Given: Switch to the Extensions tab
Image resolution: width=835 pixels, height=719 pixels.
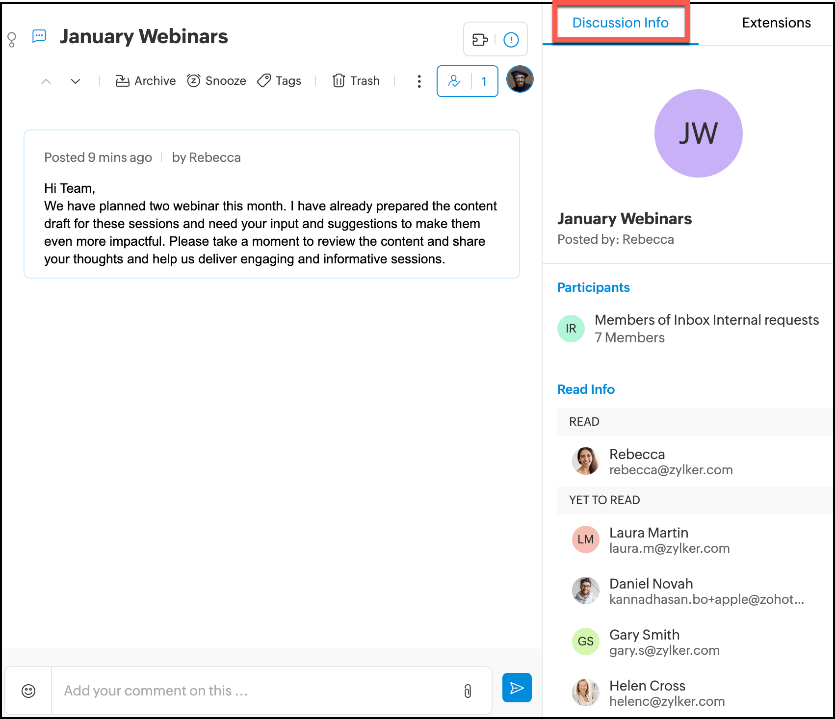Looking at the screenshot, I should (x=776, y=23).
